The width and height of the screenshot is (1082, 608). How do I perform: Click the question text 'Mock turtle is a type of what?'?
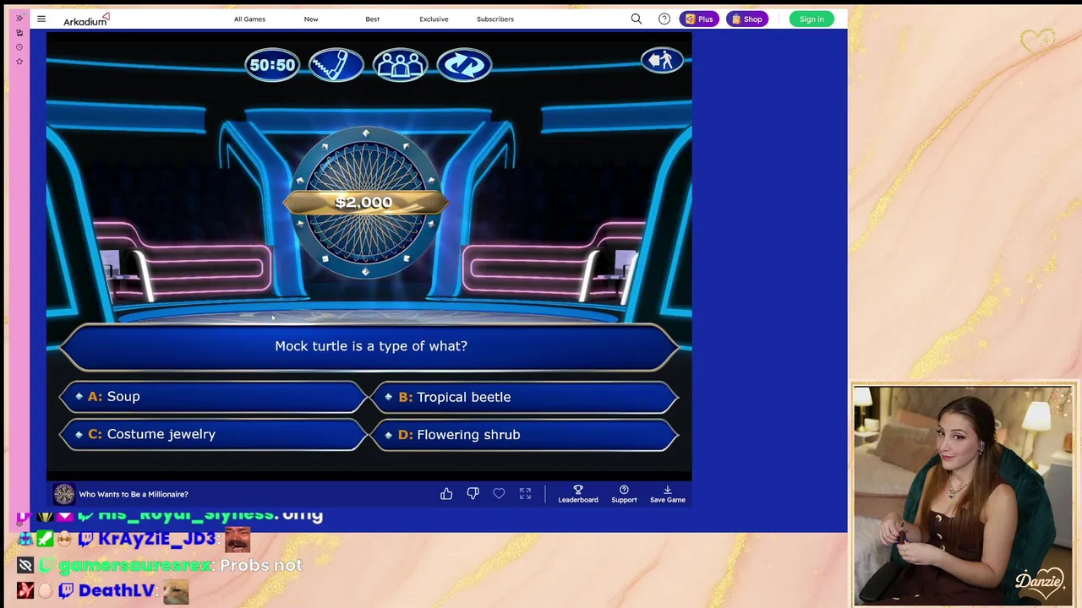click(371, 346)
